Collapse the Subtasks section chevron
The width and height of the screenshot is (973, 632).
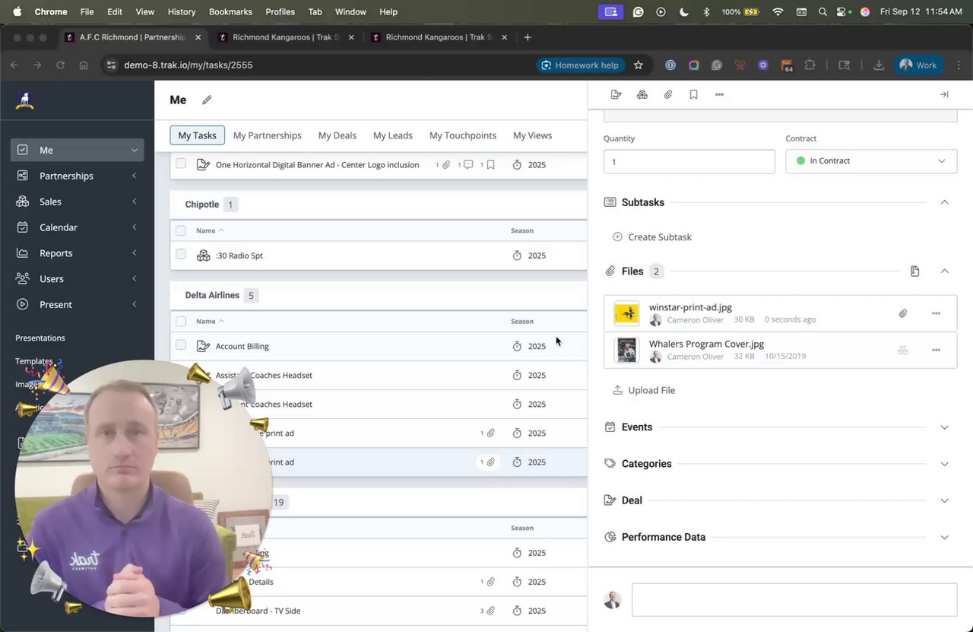click(944, 202)
